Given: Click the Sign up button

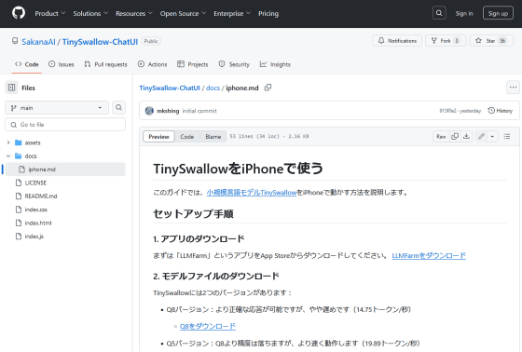Looking at the screenshot, I should click(498, 13).
